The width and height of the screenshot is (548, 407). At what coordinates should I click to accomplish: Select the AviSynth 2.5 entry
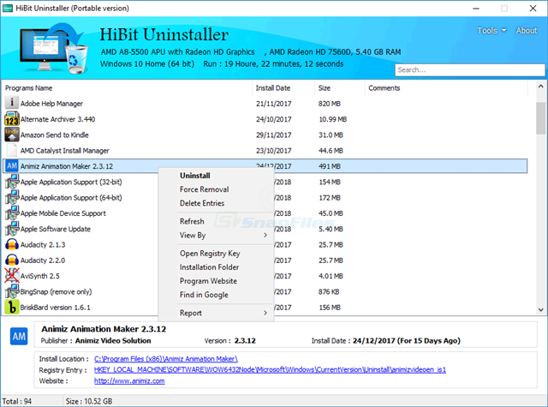tap(40, 276)
